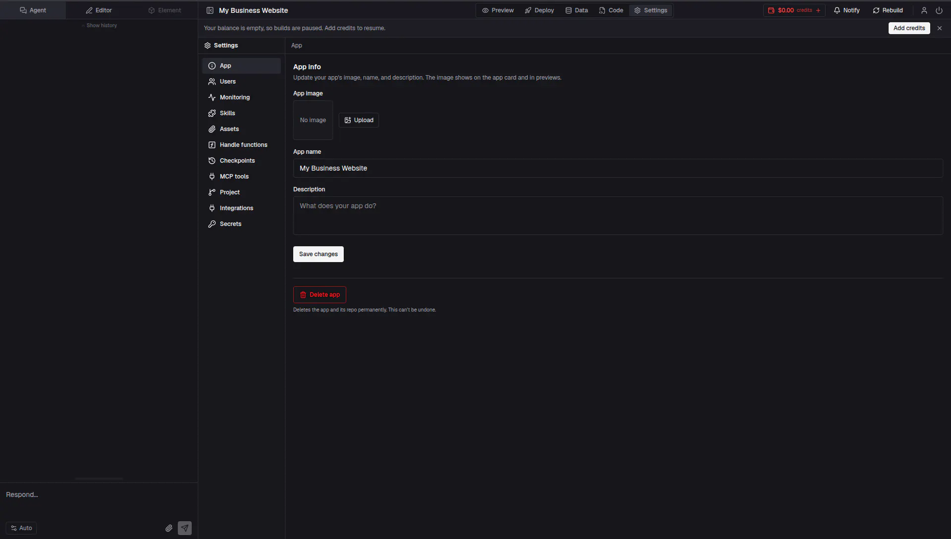The image size is (951, 539).
Task: Switch to the Agent tab
Action: pos(33,10)
